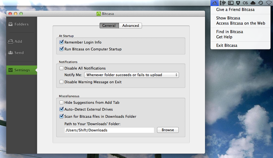Toggle Auto-Detect External Drives checkbox

pyautogui.click(x=61, y=109)
